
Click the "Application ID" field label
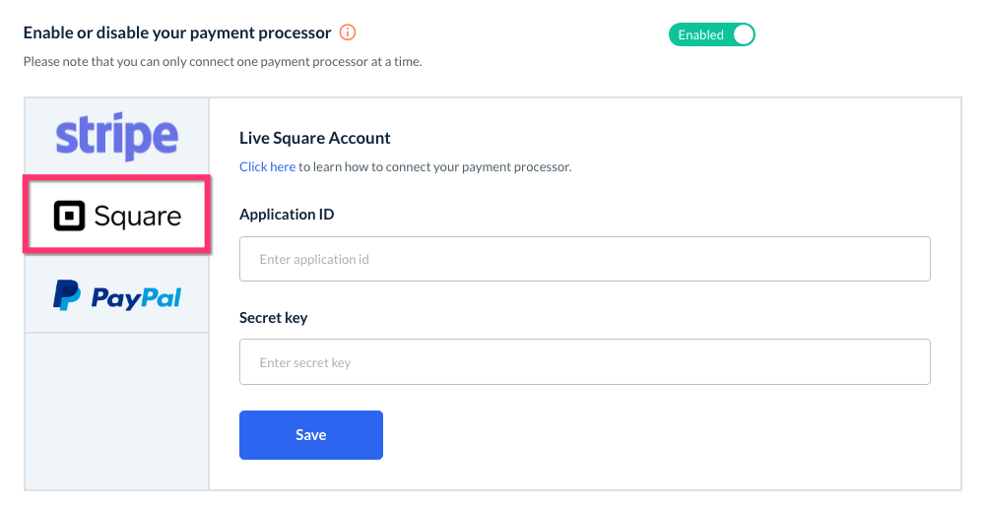coord(287,214)
